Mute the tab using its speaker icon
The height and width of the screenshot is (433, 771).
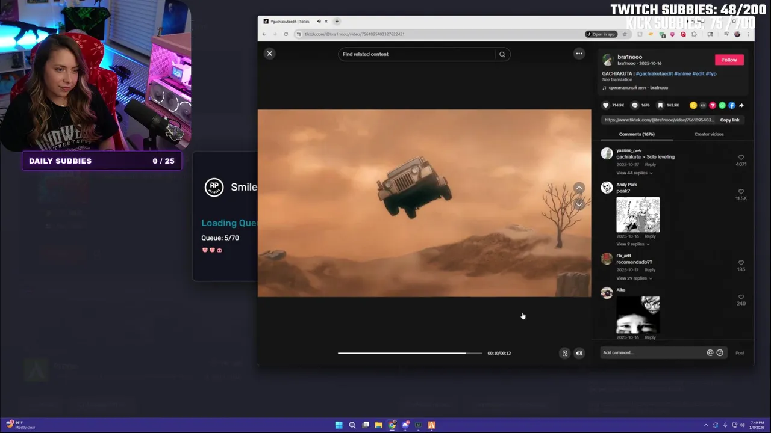click(319, 22)
